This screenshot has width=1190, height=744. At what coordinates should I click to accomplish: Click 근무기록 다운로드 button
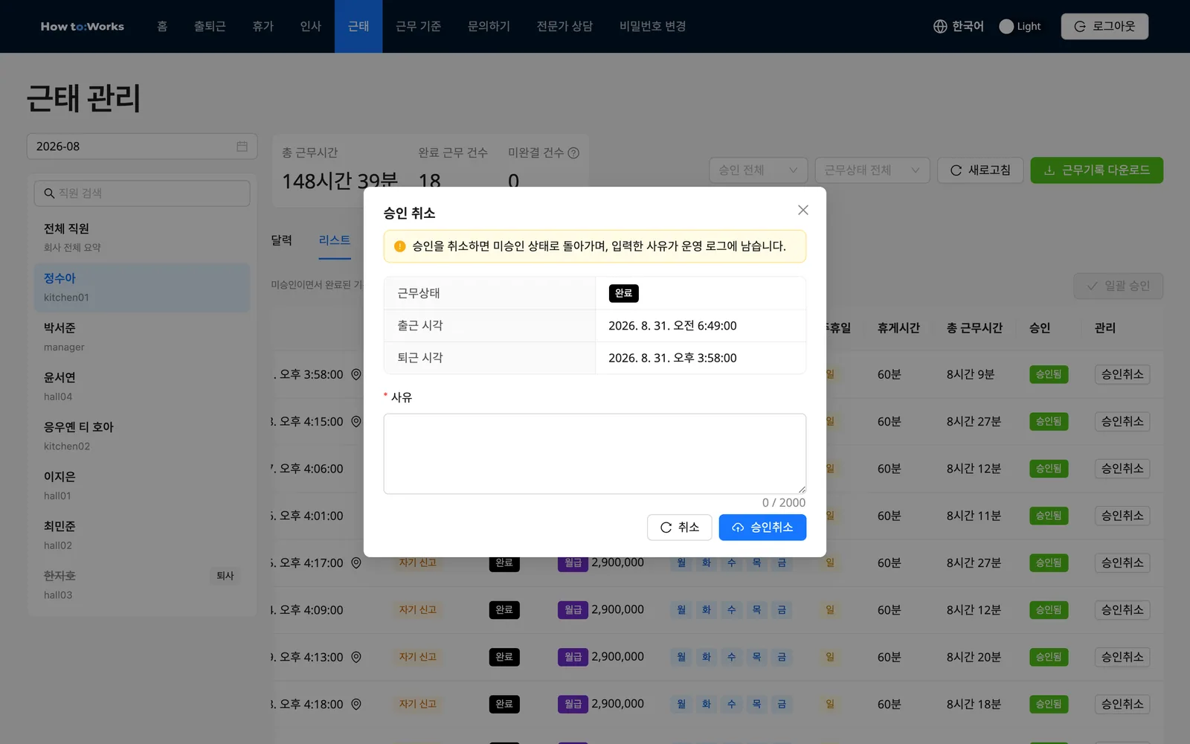click(x=1096, y=170)
